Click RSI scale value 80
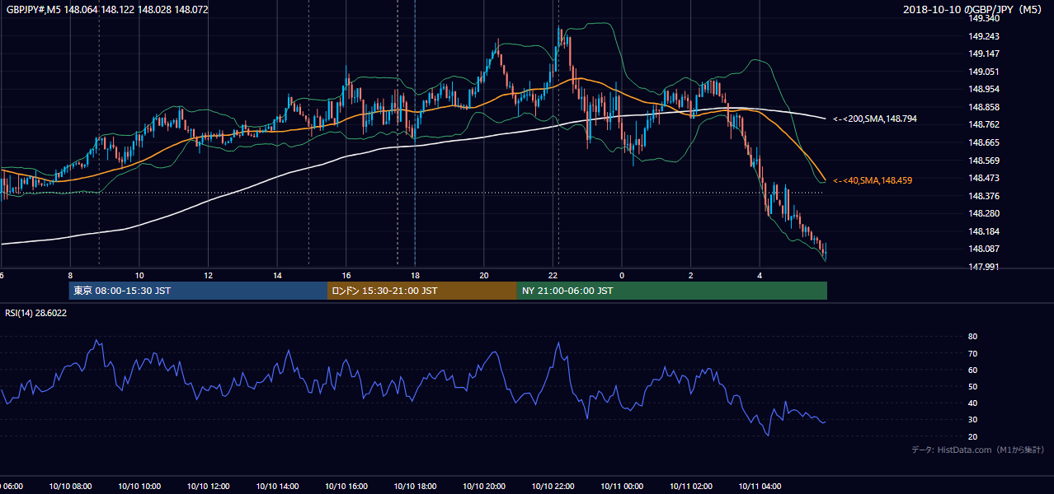The image size is (1054, 494). click(x=972, y=337)
